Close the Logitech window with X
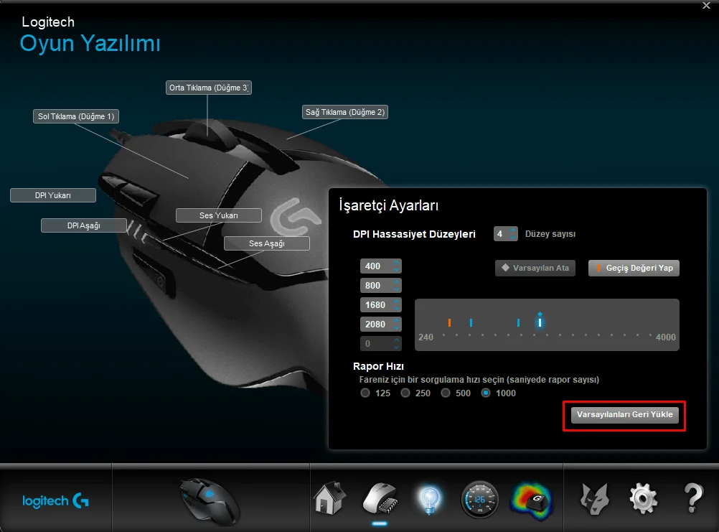719x532 pixels. [x=706, y=6]
